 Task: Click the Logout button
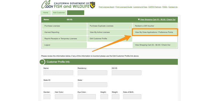(64, 45)
